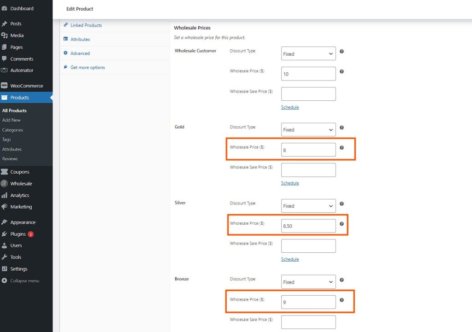View Analytics from the sidebar
This screenshot has width=472, height=332.
(21, 195)
